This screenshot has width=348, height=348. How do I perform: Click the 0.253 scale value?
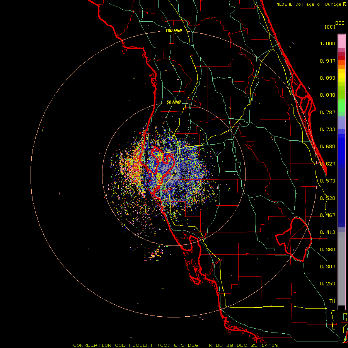pyautogui.click(x=328, y=284)
